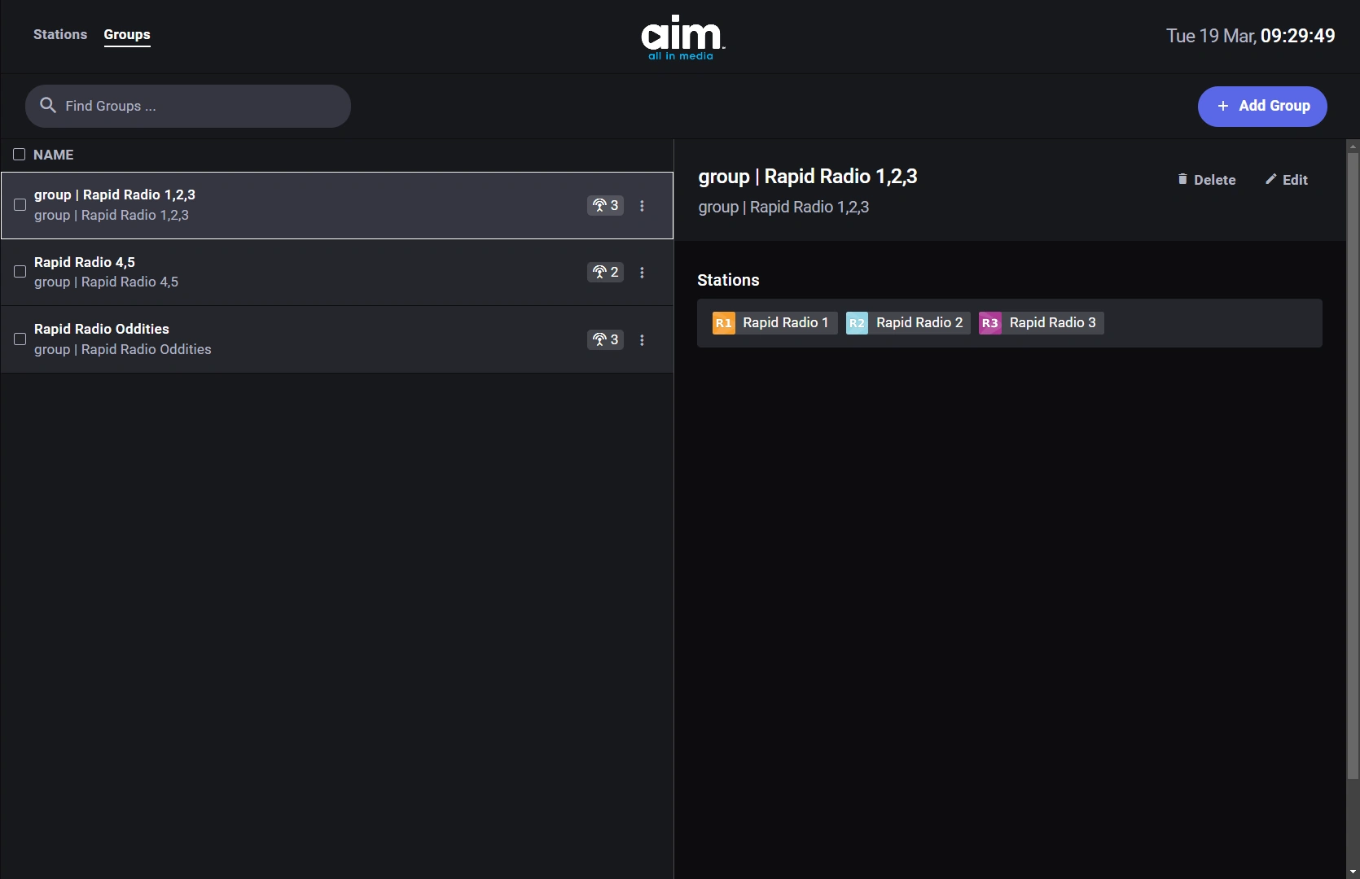This screenshot has height=879, width=1360.
Task: Click the scrollbar up arrow
Action: 1353,146
